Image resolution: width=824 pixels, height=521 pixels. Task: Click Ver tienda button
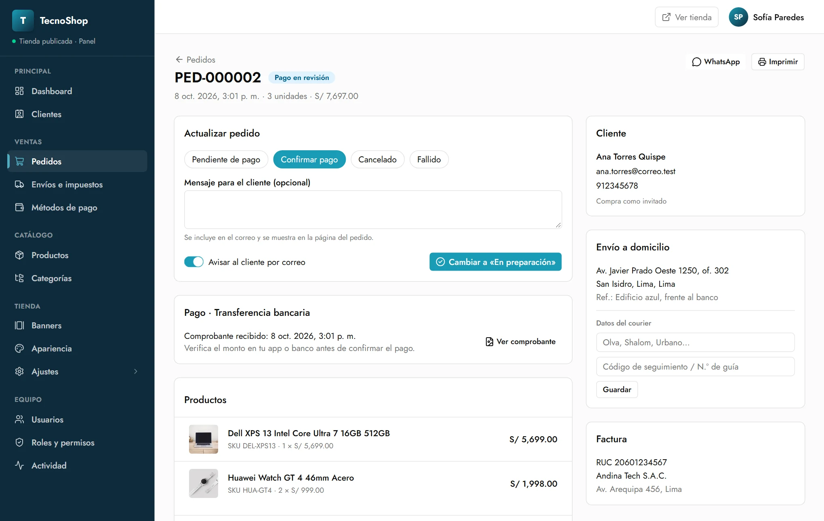click(x=687, y=17)
